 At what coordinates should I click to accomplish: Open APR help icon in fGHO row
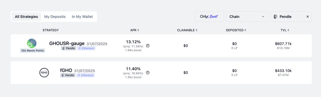click(148, 73)
